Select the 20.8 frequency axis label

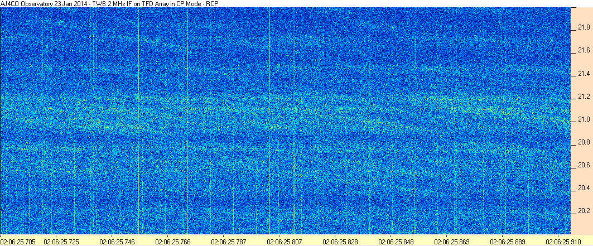[x=584, y=142]
